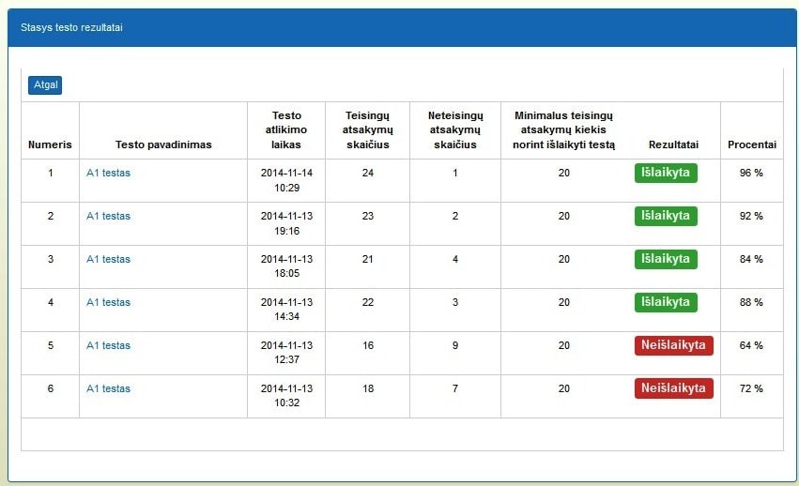The image size is (799, 486).
Task: Select date cell 2014-11-13 19:16
Action: click(286, 223)
